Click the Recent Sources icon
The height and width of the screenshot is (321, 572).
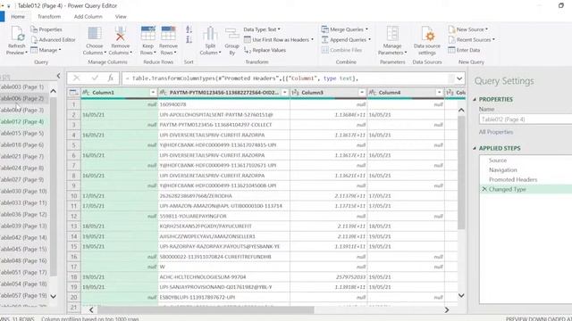tap(451, 39)
